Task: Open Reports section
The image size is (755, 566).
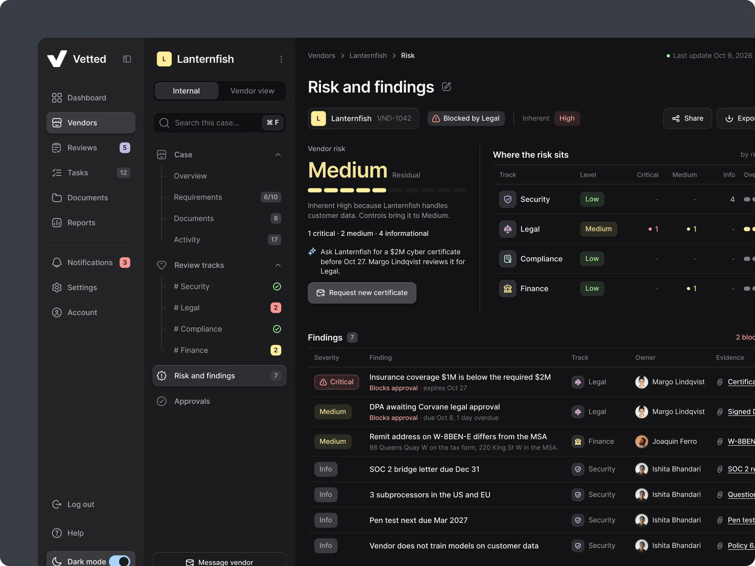Action: [x=91, y=223]
